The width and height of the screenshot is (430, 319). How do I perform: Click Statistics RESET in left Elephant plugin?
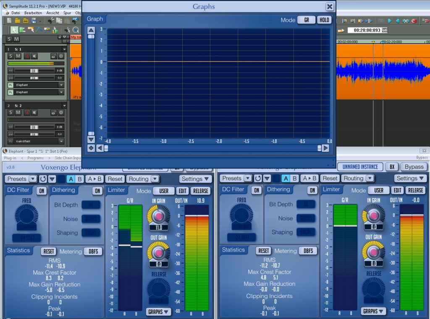pyautogui.click(x=49, y=251)
